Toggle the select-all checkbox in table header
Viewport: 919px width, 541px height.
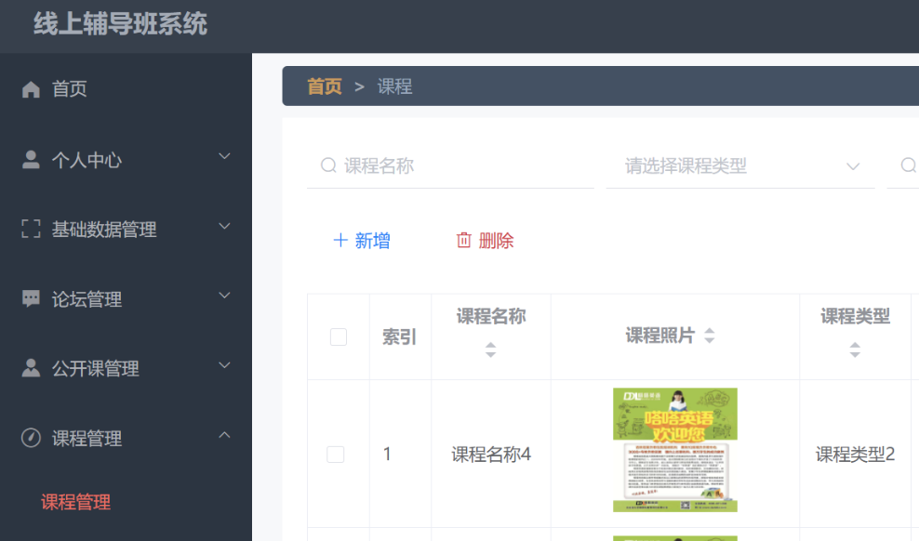pos(339,336)
